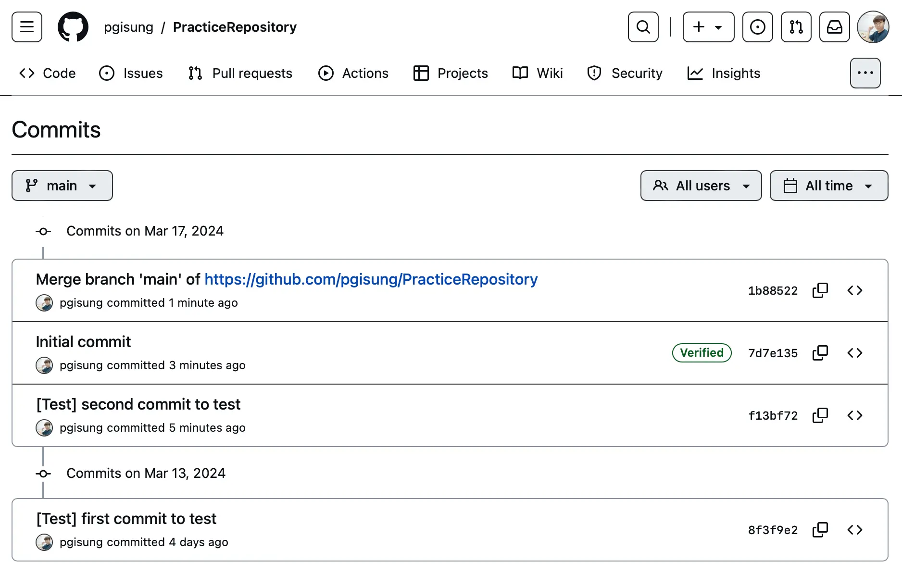Click pgisung author name committed 3 minutes ago

(x=81, y=365)
